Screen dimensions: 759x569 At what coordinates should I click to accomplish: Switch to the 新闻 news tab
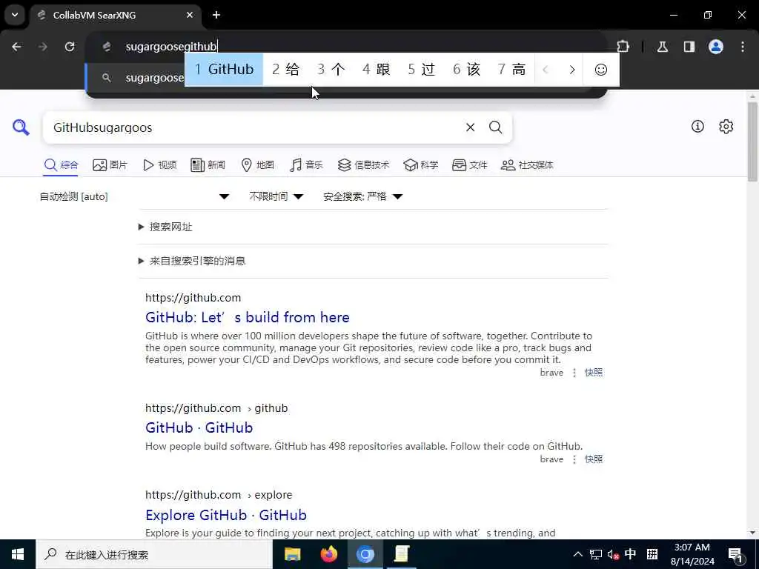point(208,165)
